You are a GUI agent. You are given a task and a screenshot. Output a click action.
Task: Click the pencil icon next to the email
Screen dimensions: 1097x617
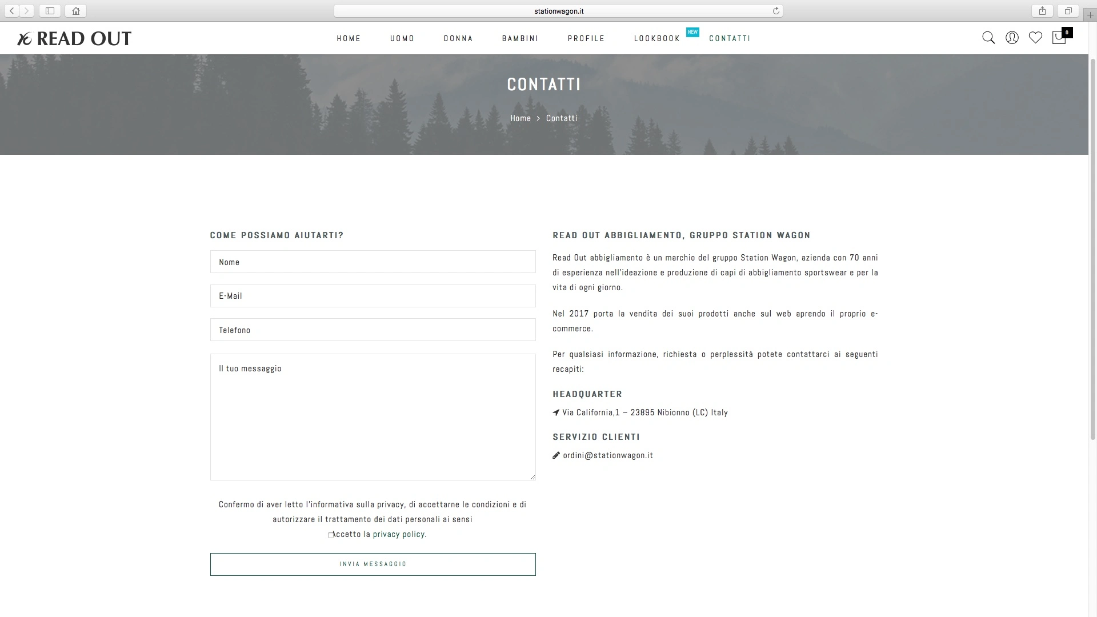pos(556,455)
